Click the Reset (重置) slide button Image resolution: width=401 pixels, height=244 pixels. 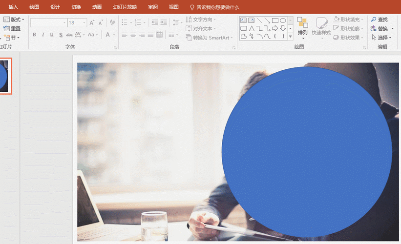[x=12, y=29]
